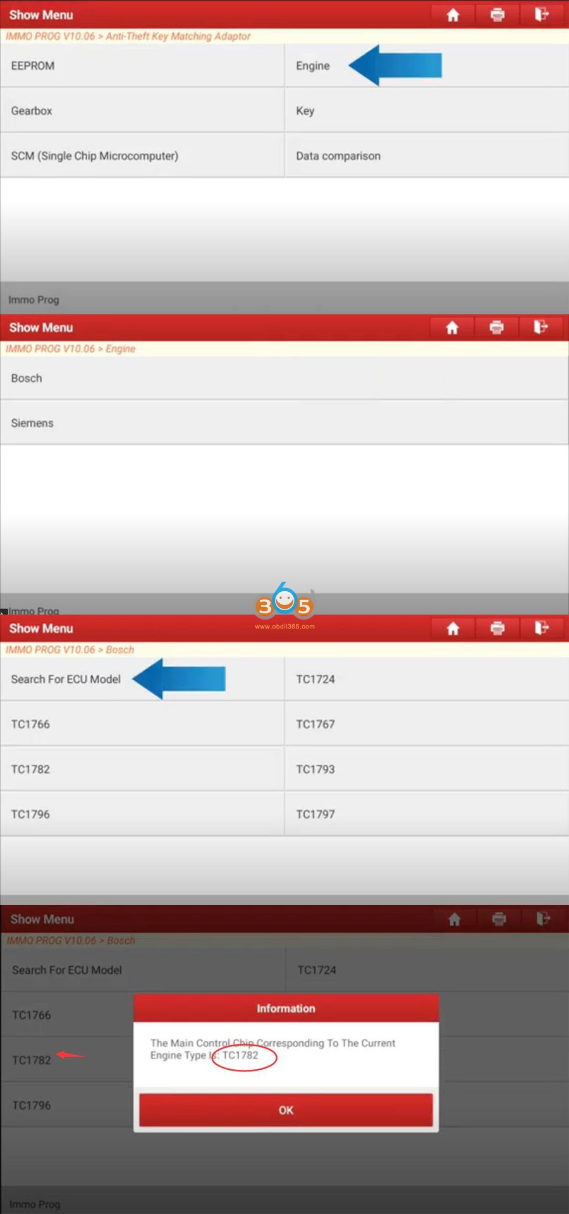This screenshot has width=569, height=1214.
Task: Open SCM (Single Chip Microcomputer) option
Action: coord(142,156)
